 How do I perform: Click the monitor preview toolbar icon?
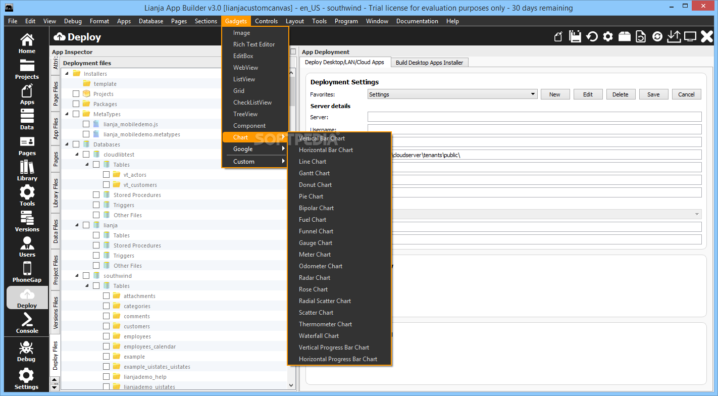pyautogui.click(x=690, y=36)
